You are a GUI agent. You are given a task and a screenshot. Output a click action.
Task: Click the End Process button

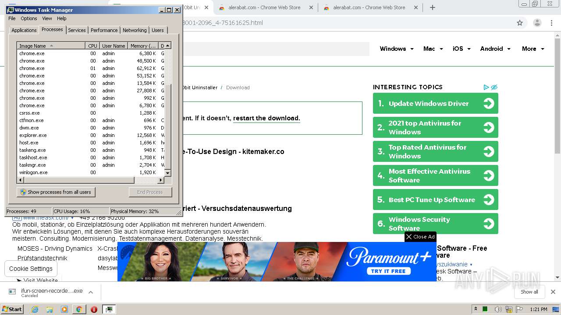coord(150,192)
